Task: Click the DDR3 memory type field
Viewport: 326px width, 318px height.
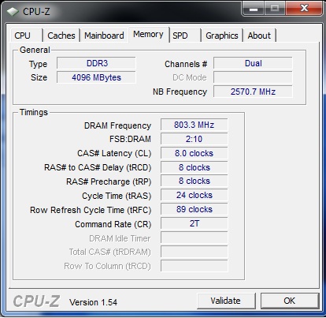Action: click(96, 63)
